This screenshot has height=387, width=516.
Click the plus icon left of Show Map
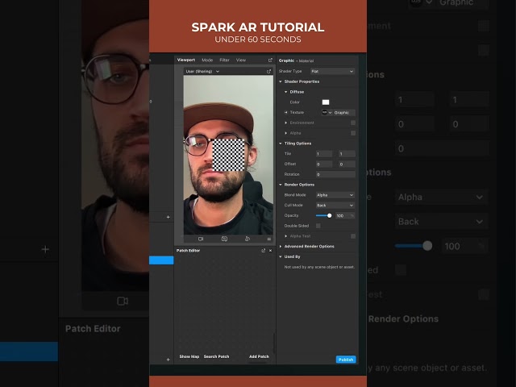tap(169, 360)
